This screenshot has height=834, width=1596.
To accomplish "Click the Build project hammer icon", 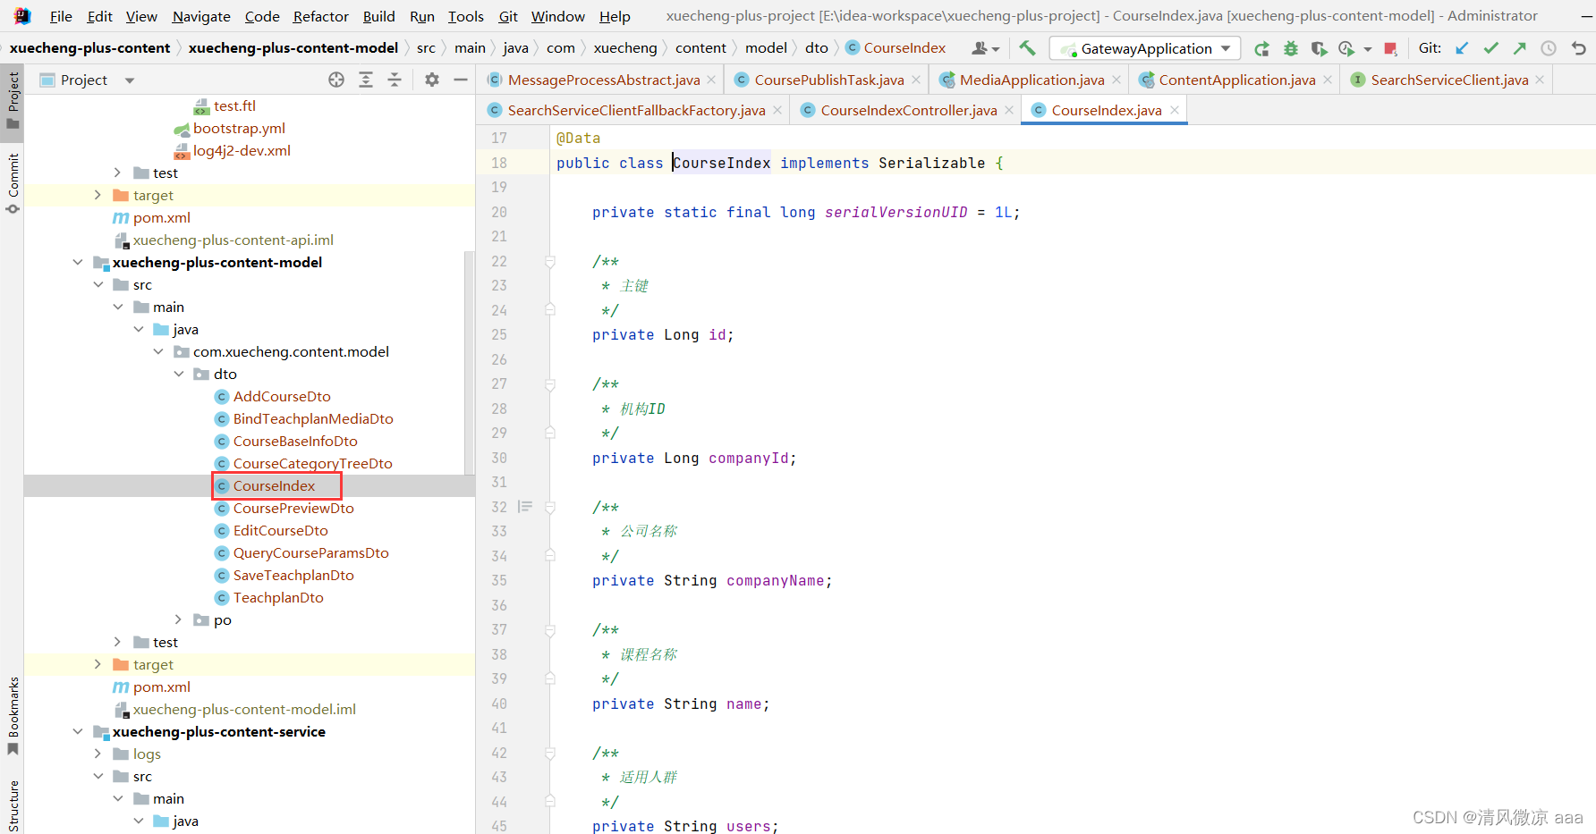I will point(1027,48).
